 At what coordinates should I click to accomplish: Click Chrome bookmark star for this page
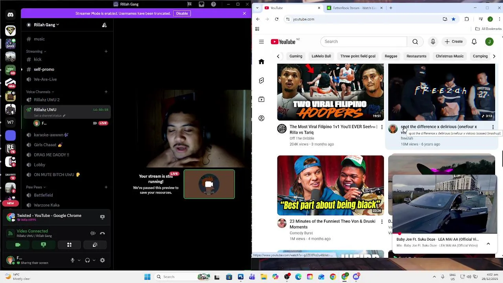coord(453,19)
